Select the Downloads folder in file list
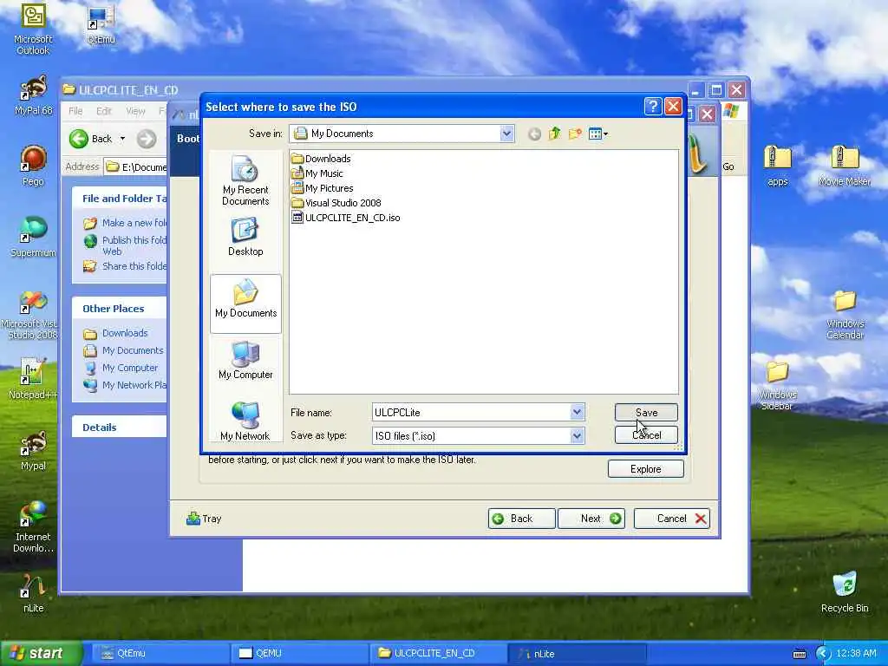This screenshot has width=888, height=666. [321, 159]
